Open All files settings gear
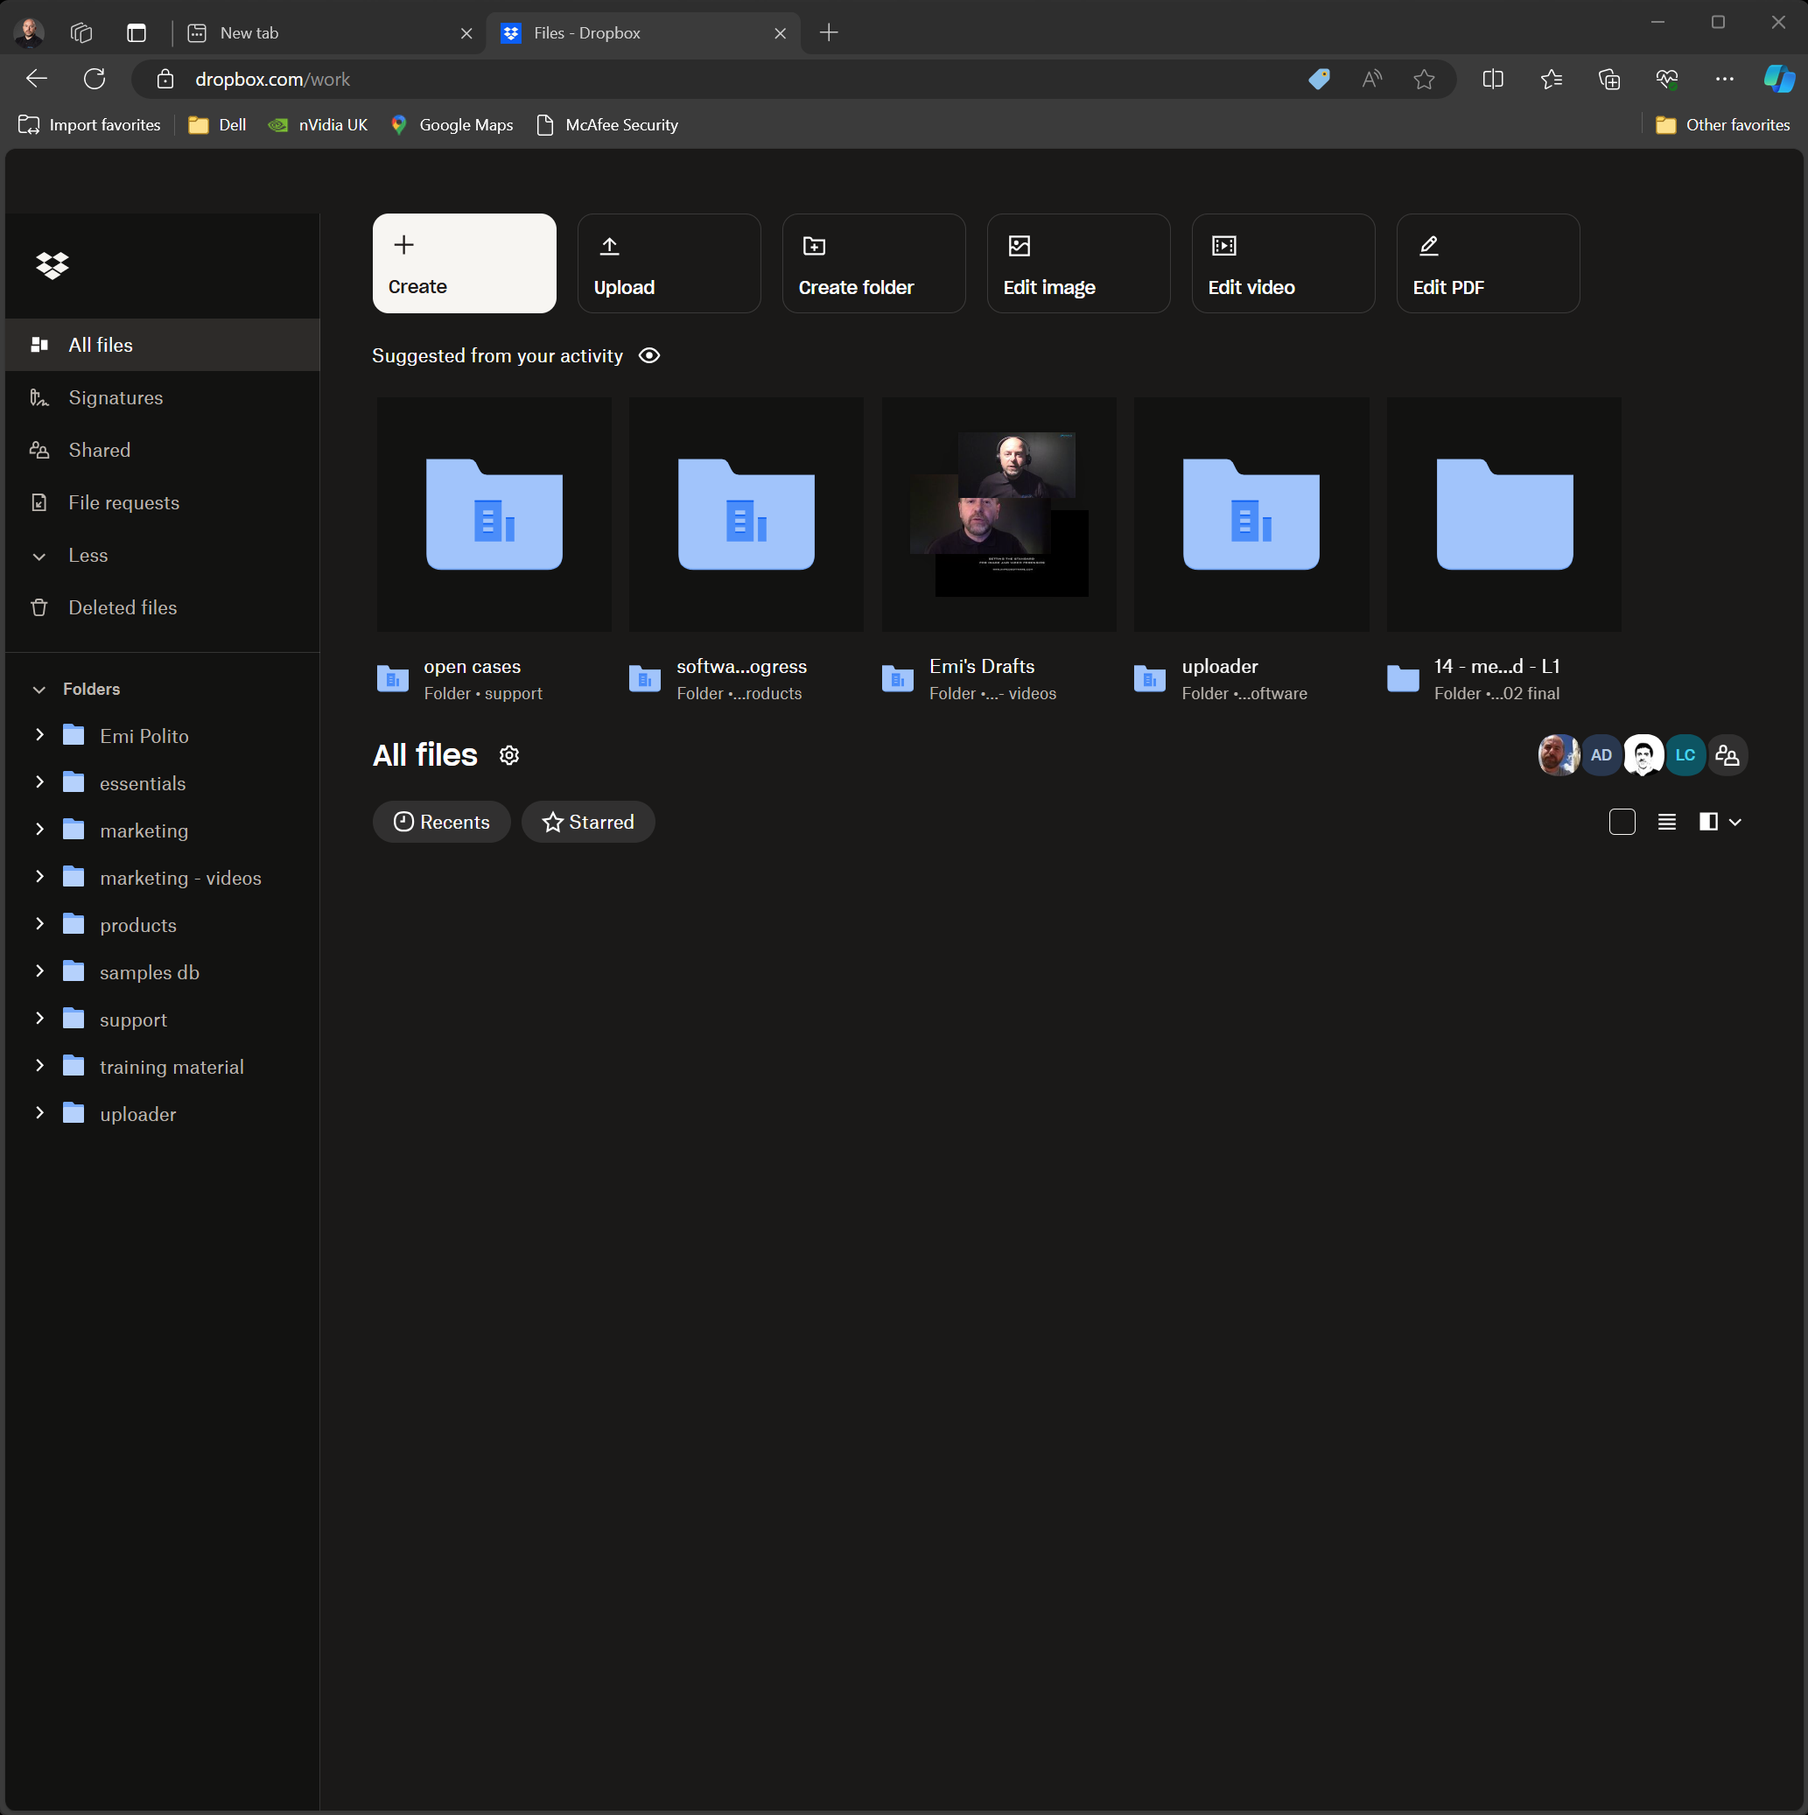Screen dimensions: 1808x1815 tap(510, 755)
